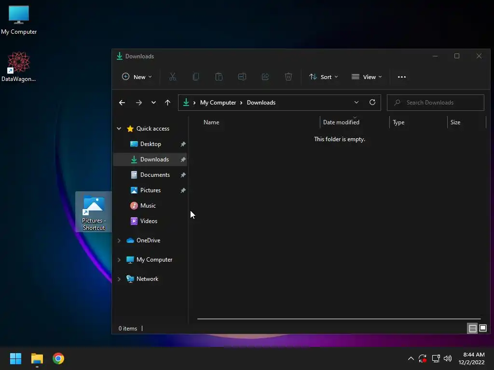Click the Rename icon in toolbar

242,77
